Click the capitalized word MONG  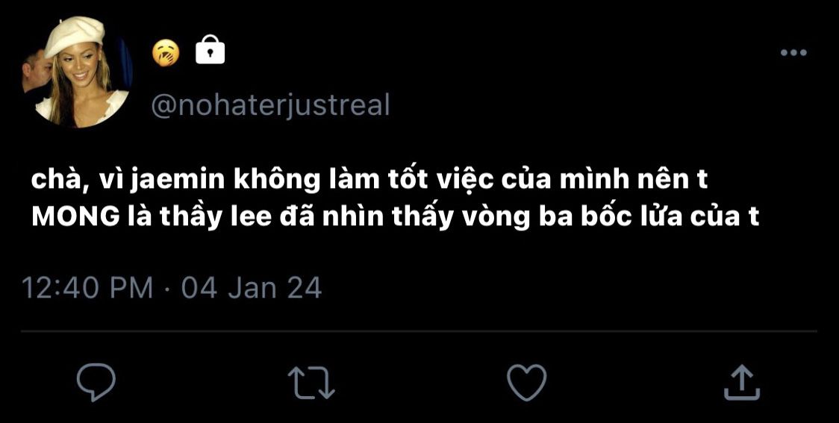click(x=75, y=217)
